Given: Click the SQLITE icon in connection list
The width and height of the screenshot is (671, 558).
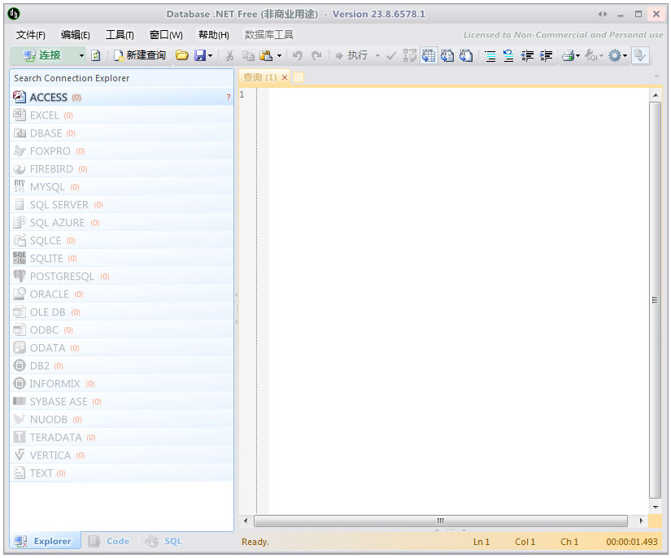Looking at the screenshot, I should (x=20, y=259).
